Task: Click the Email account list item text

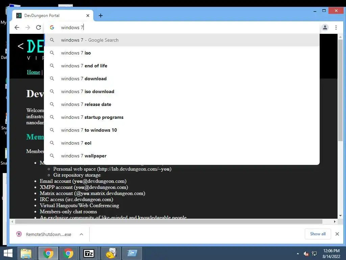Action: [83, 181]
